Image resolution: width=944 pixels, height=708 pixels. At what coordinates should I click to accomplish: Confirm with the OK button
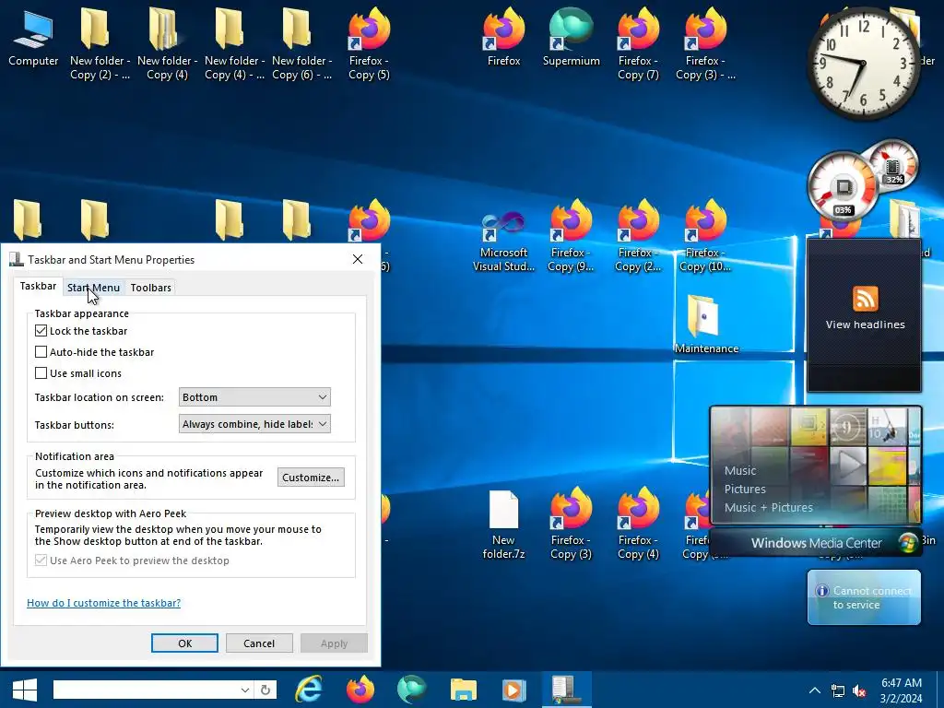(184, 643)
